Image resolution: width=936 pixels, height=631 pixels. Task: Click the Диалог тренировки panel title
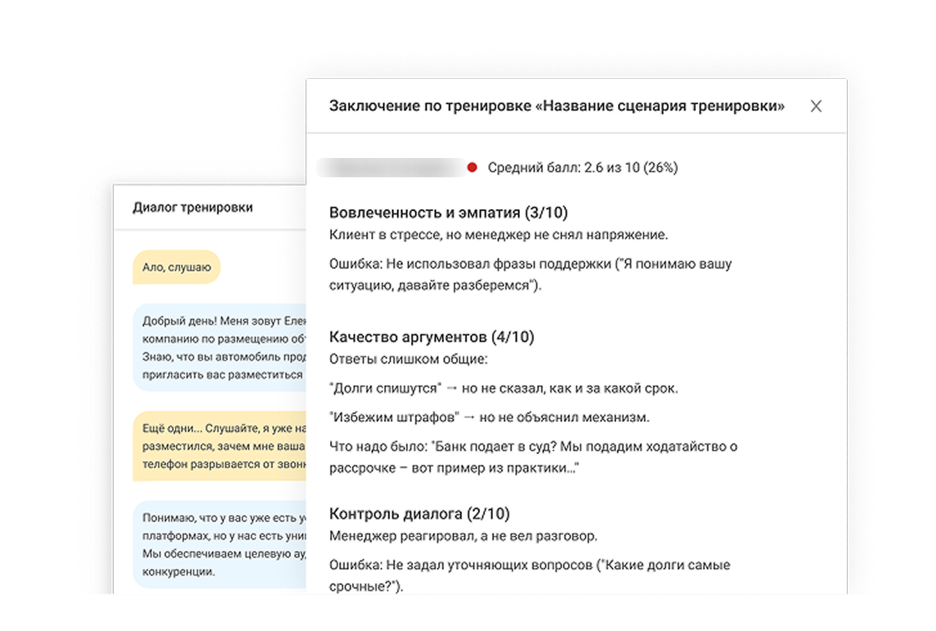[x=193, y=208]
